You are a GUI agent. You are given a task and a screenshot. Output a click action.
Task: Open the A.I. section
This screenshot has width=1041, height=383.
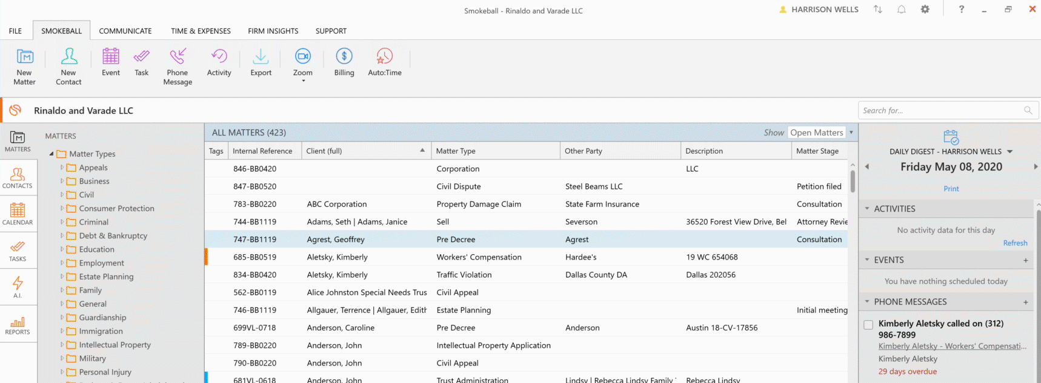click(18, 287)
